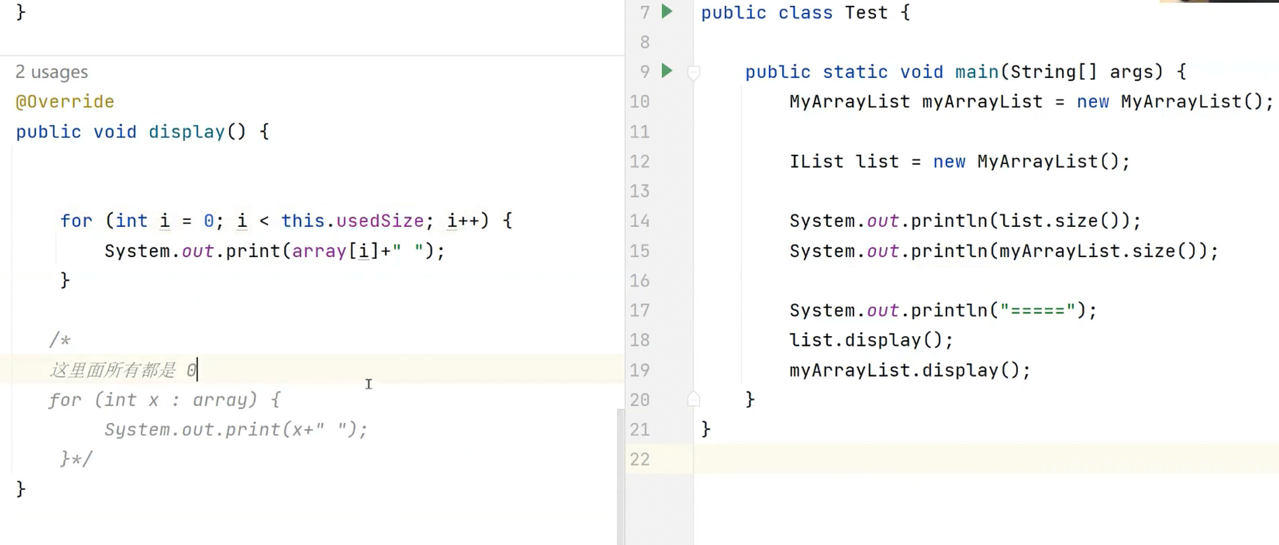The width and height of the screenshot is (1279, 545).
Task: Click commented 'System.out.print(x+" ")' line
Action: pyautogui.click(x=236, y=430)
